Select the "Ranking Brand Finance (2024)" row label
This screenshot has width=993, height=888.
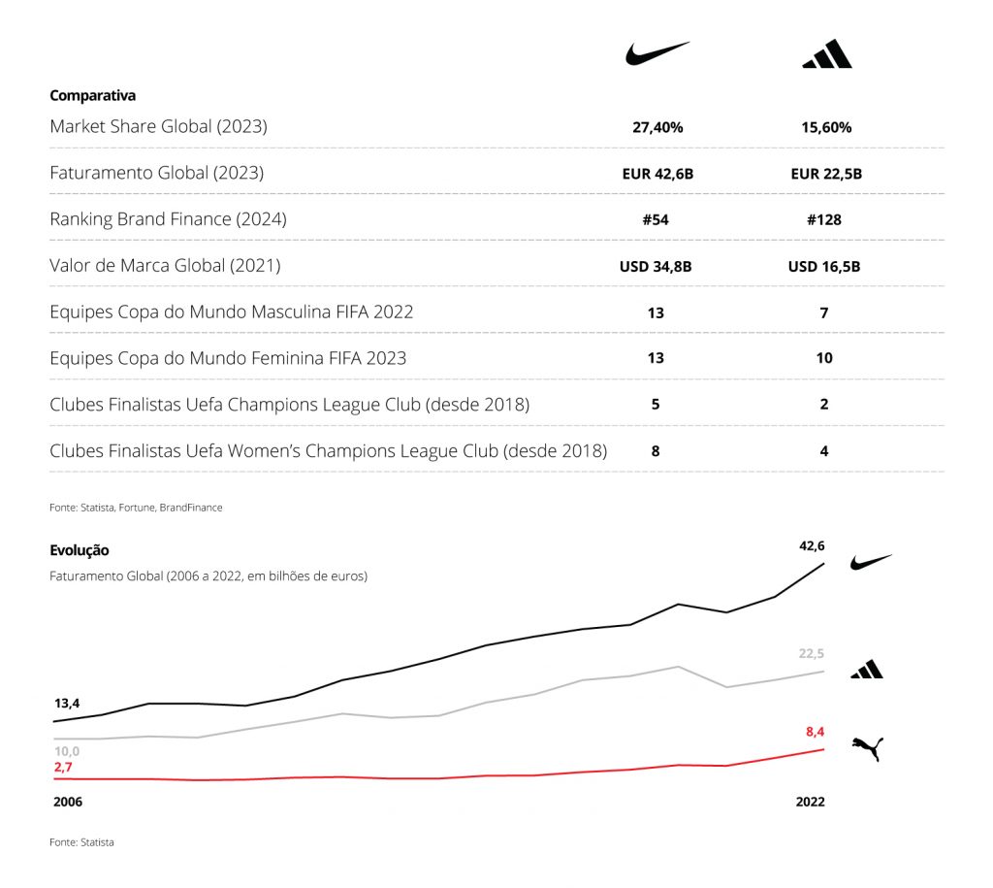coord(168,219)
